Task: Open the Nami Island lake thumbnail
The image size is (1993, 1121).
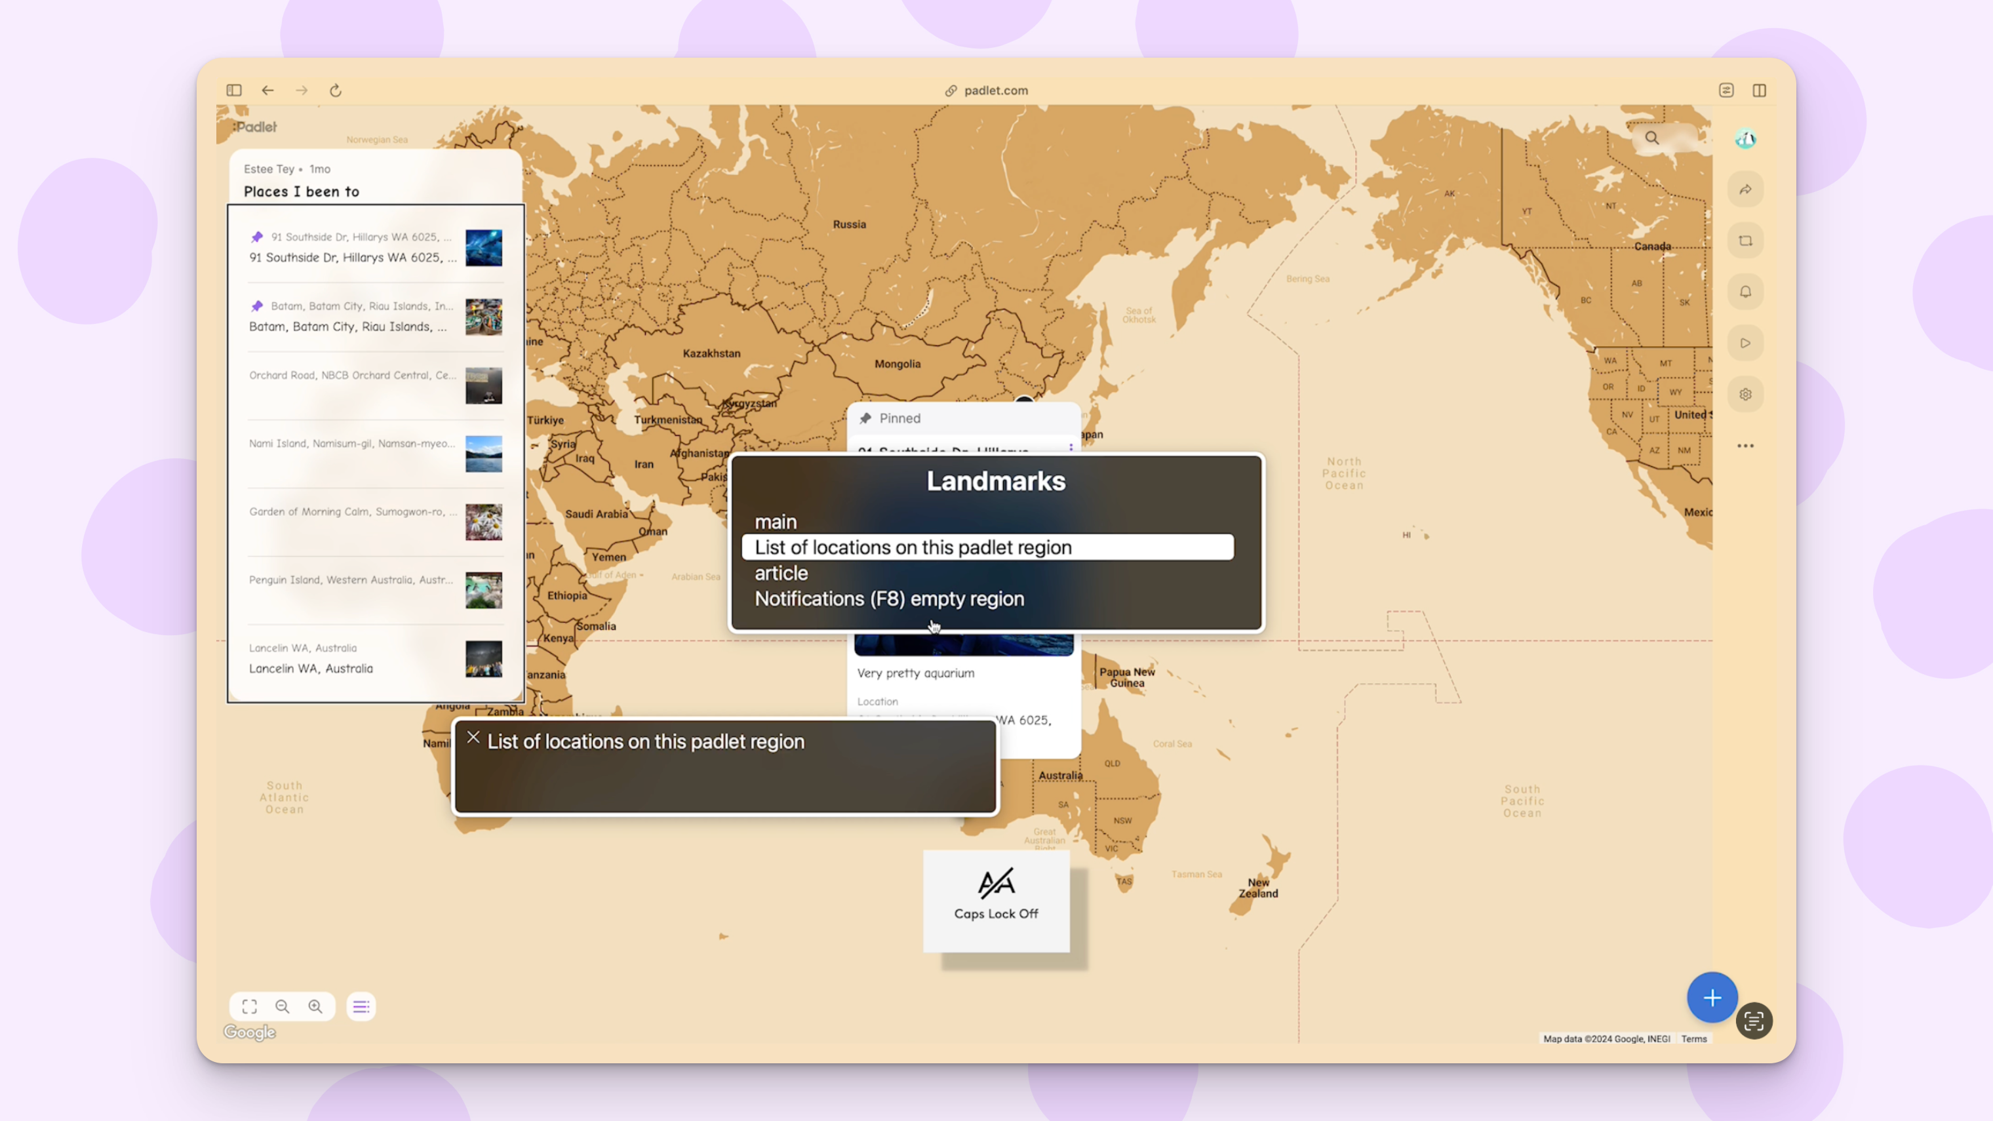Action: click(x=484, y=454)
